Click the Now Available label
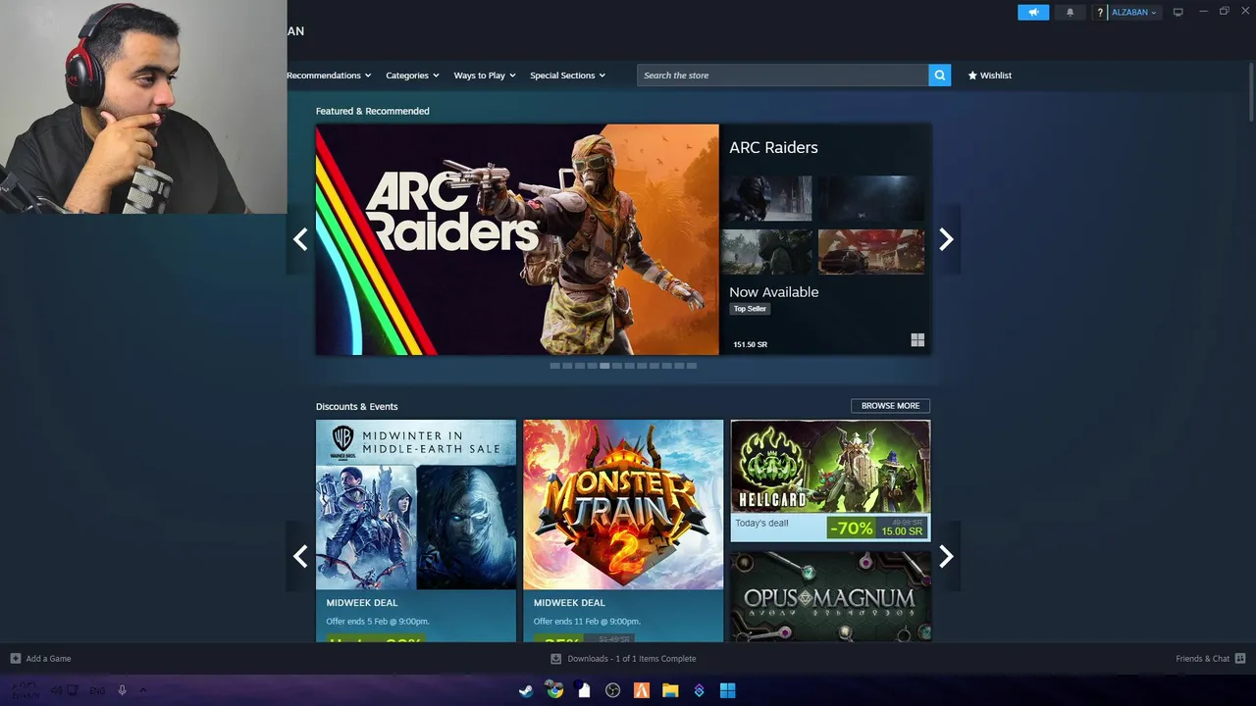This screenshot has height=706, width=1256. (x=773, y=292)
